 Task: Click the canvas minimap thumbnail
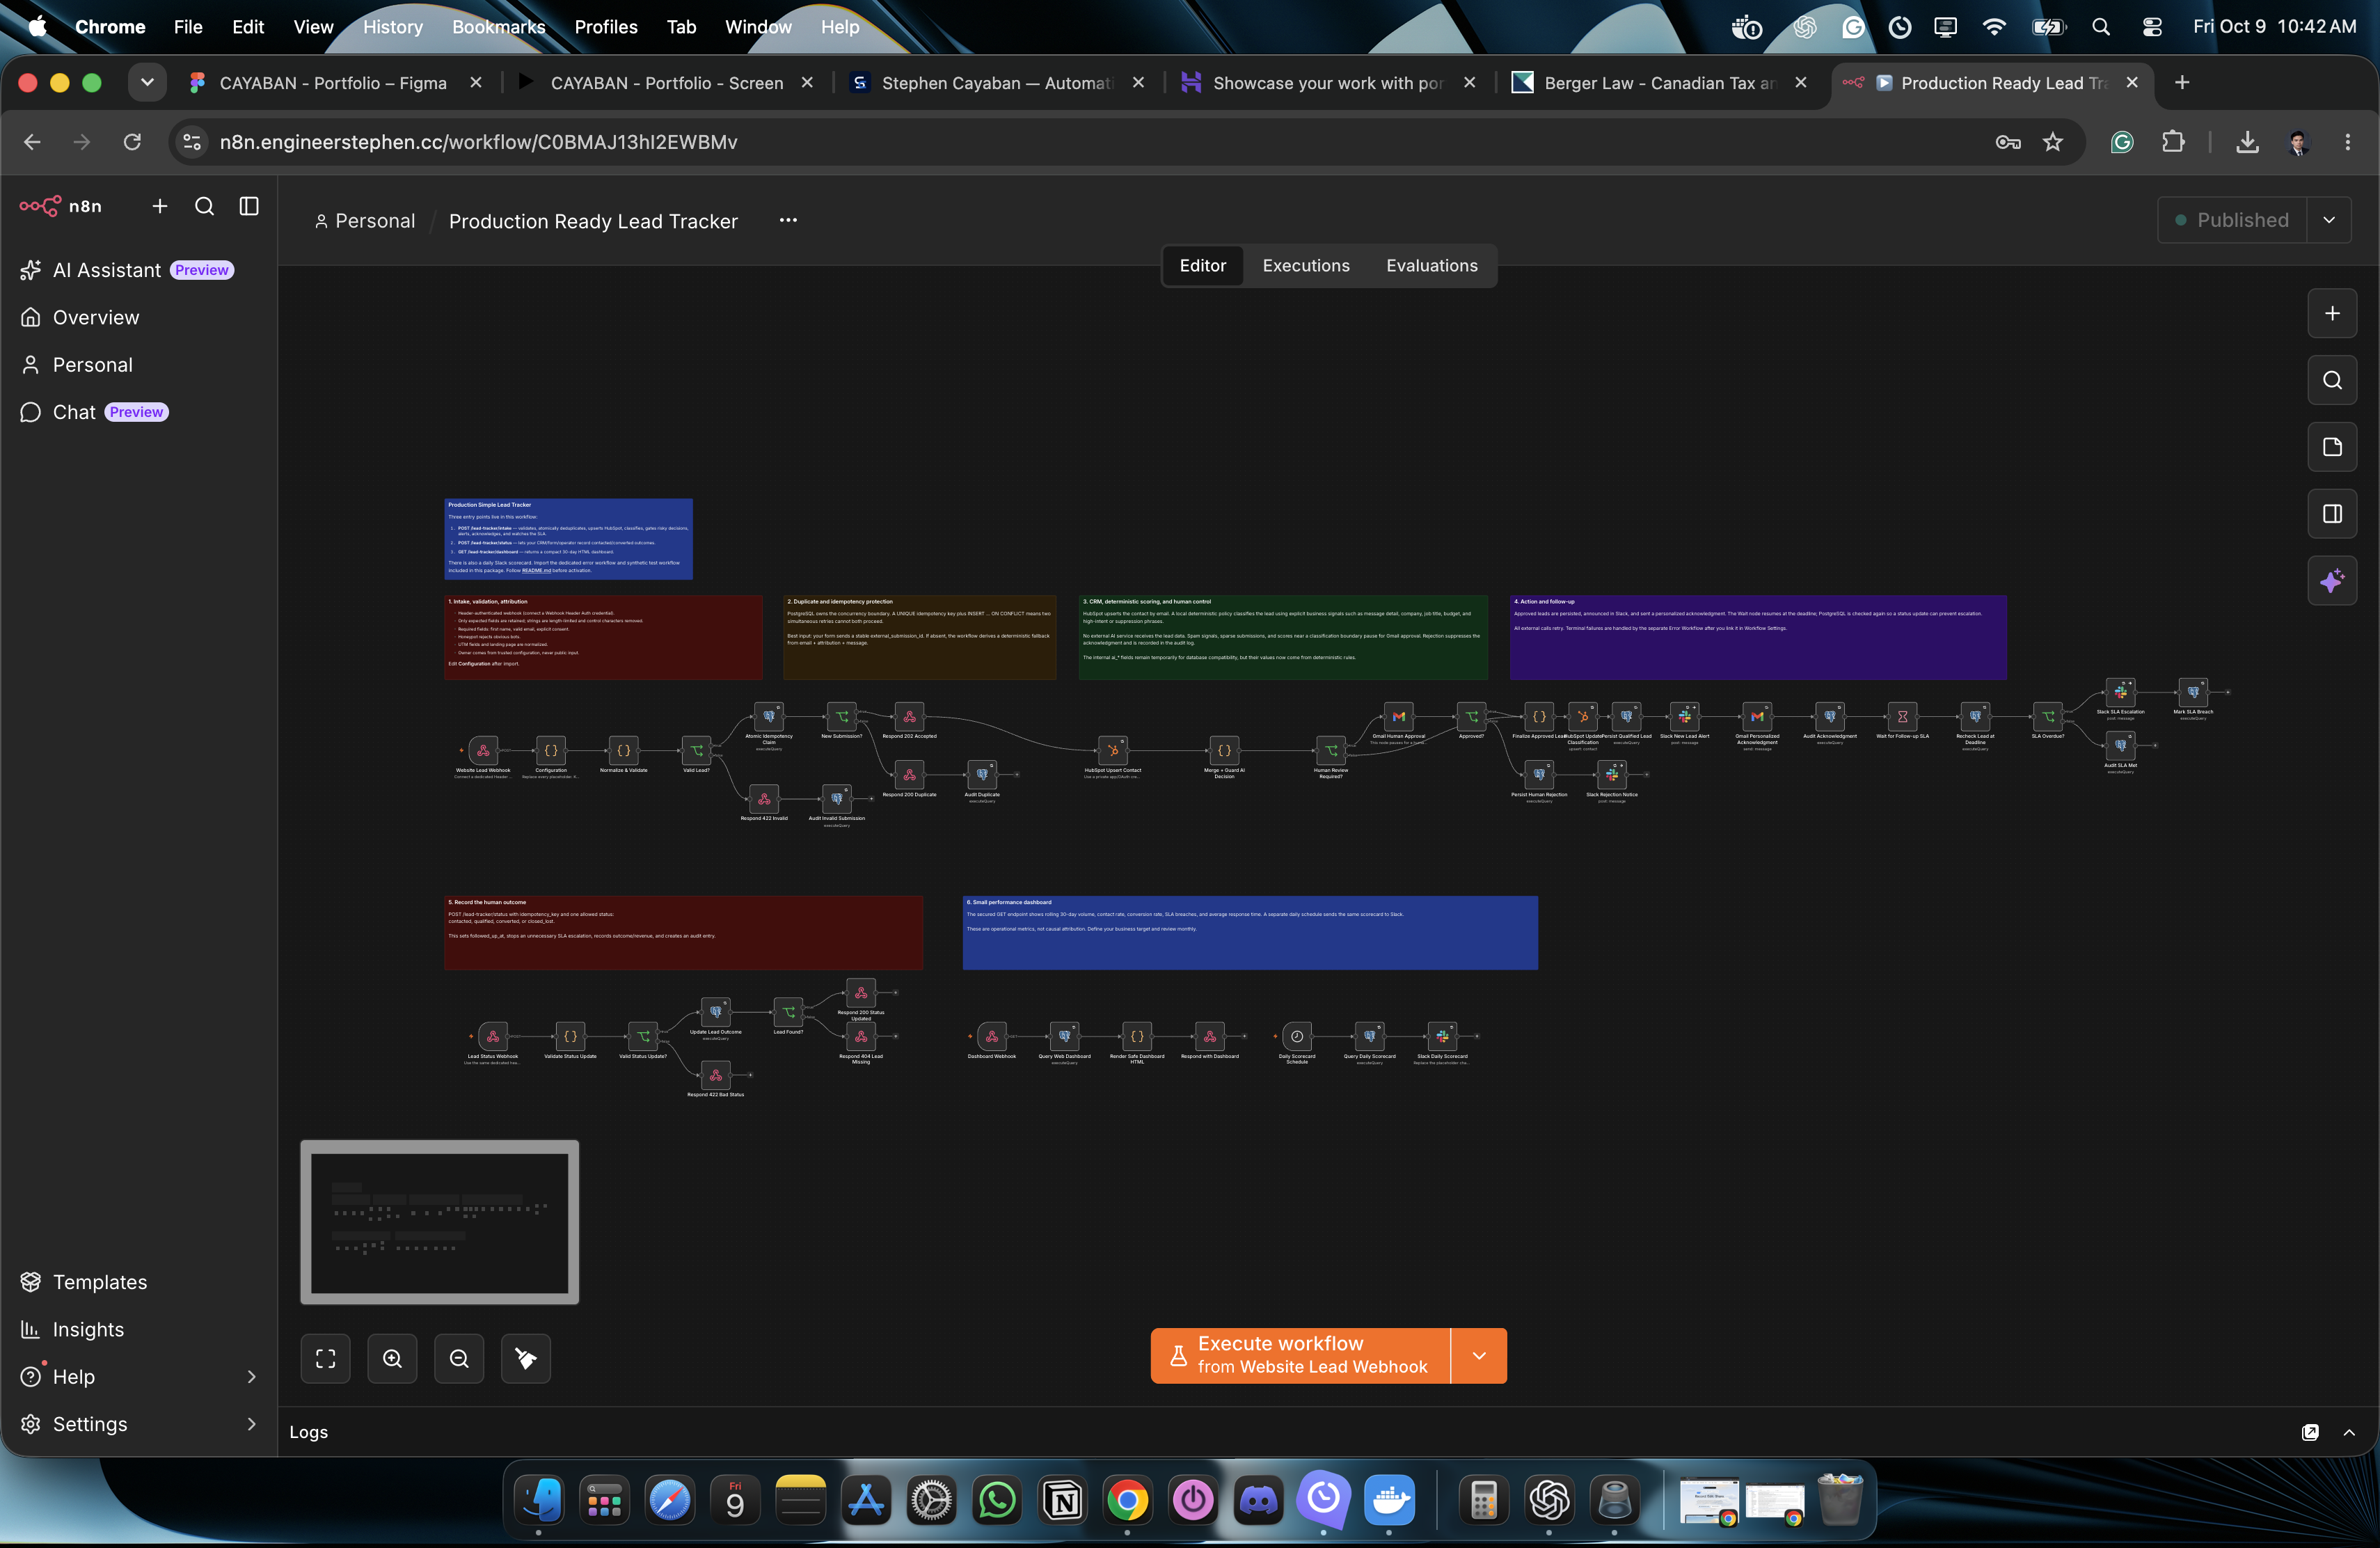440,1222
